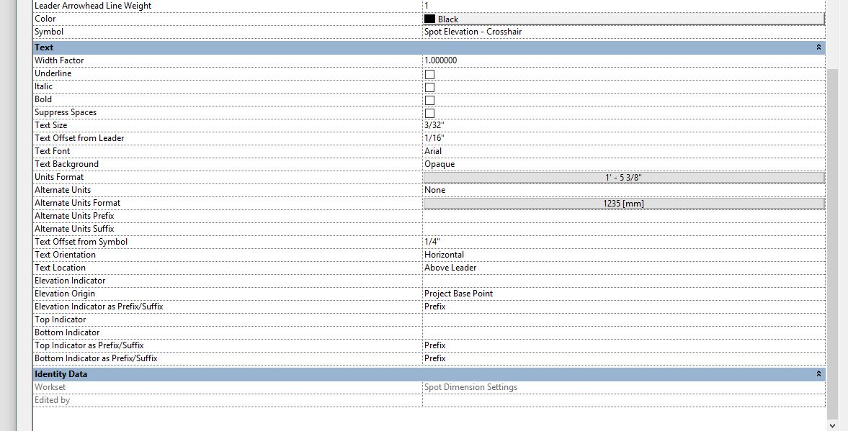Select the Text Font value Arial
The image size is (848, 431).
pos(623,151)
